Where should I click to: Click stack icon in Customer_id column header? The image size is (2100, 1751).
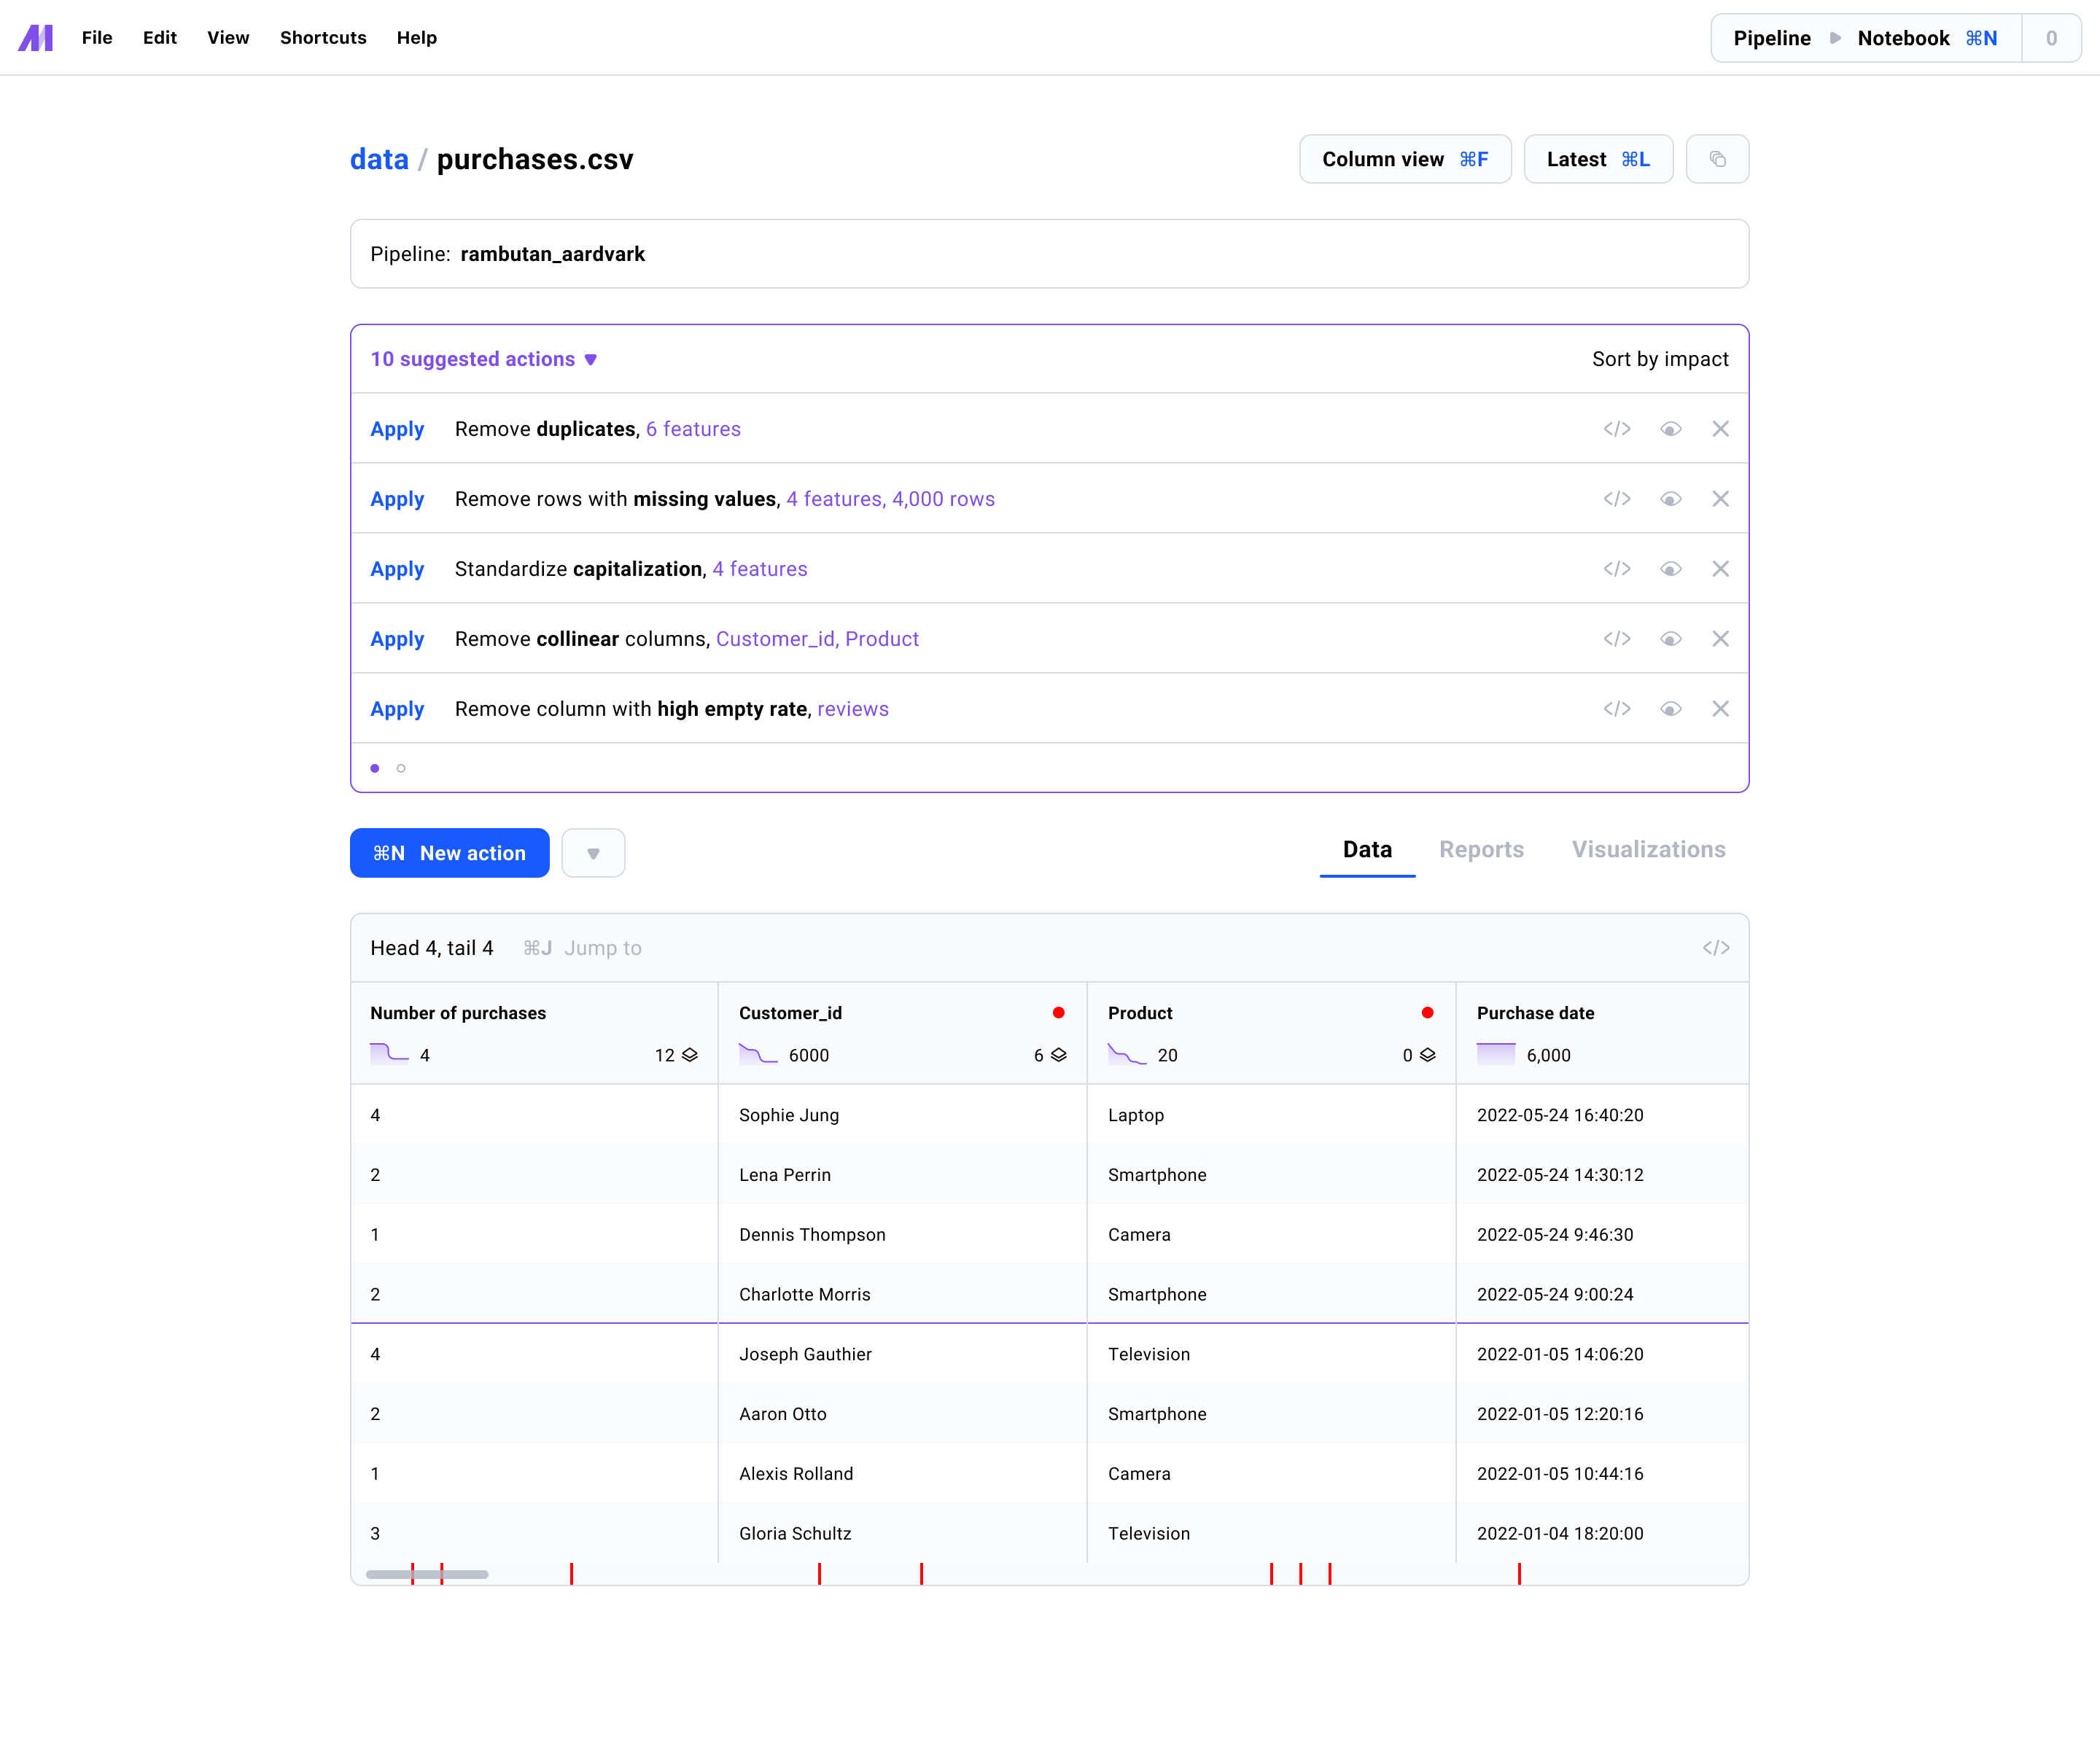[1059, 1055]
